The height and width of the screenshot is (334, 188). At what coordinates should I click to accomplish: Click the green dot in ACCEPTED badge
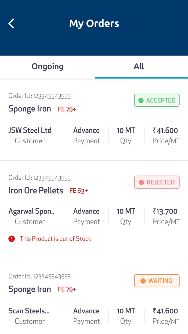click(x=141, y=100)
